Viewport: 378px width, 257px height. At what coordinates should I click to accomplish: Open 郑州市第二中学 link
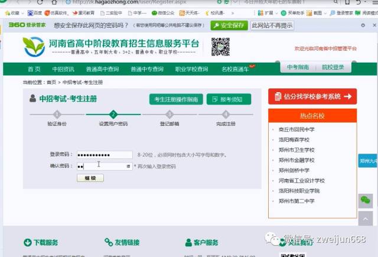tap(296, 201)
